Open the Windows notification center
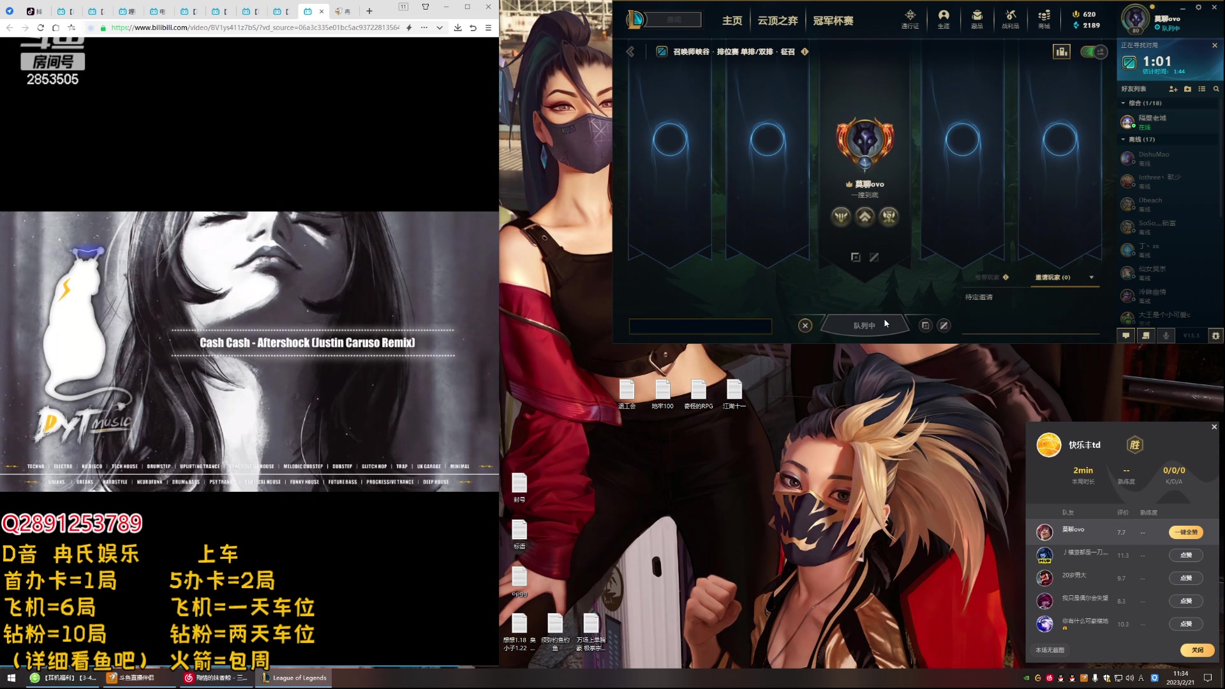Screen dimensions: 1225x689 point(1208,678)
